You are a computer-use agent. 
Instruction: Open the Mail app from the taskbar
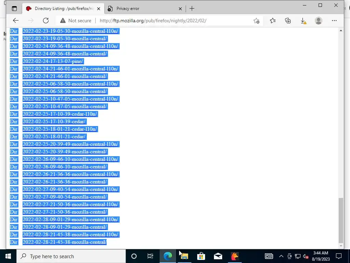point(218,256)
